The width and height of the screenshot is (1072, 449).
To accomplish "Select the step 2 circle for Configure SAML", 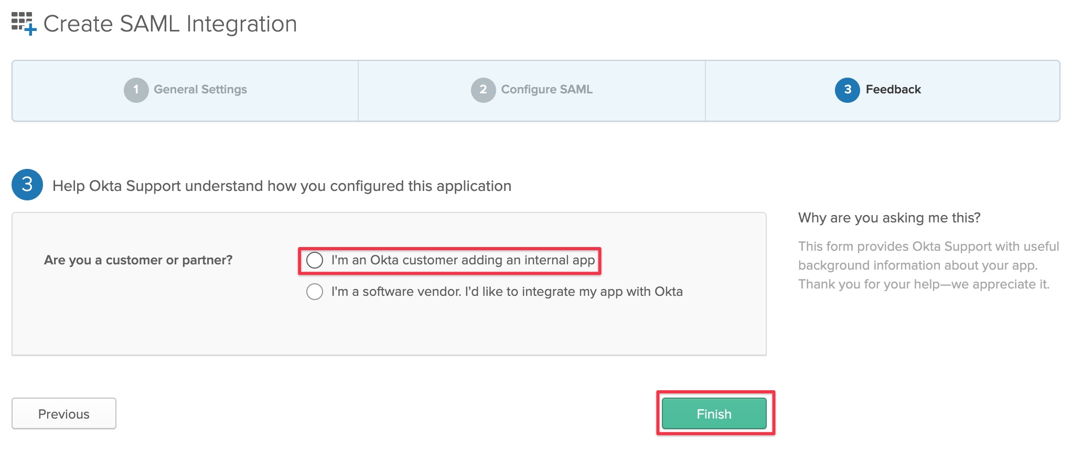I will coord(484,90).
